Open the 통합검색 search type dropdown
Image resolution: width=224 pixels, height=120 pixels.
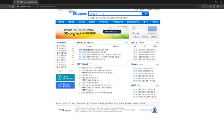point(96,14)
